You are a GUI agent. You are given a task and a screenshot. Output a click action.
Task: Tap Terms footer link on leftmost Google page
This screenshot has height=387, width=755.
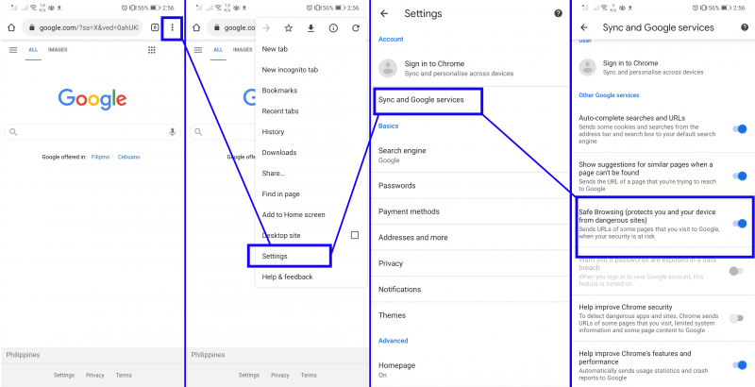(124, 375)
